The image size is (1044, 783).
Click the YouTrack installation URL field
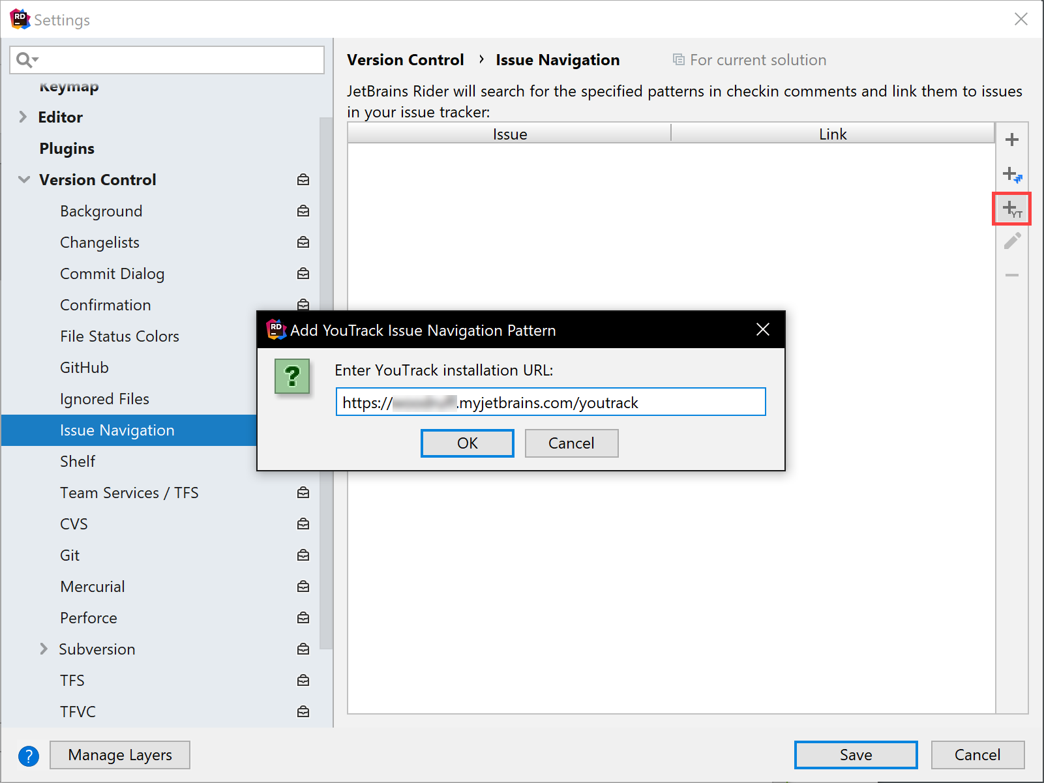[550, 402]
